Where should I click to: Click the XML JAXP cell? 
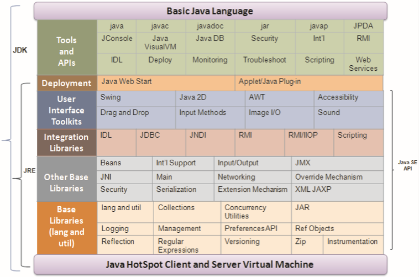click(x=337, y=190)
